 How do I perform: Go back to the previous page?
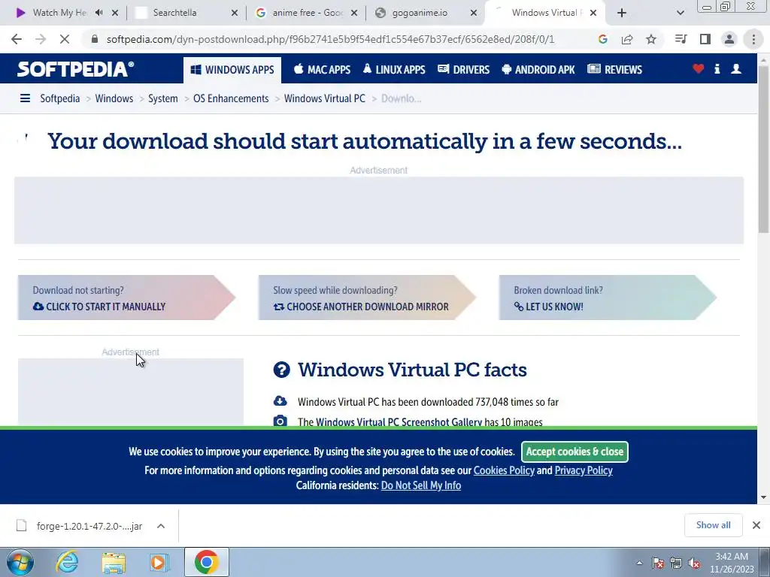pyautogui.click(x=17, y=39)
